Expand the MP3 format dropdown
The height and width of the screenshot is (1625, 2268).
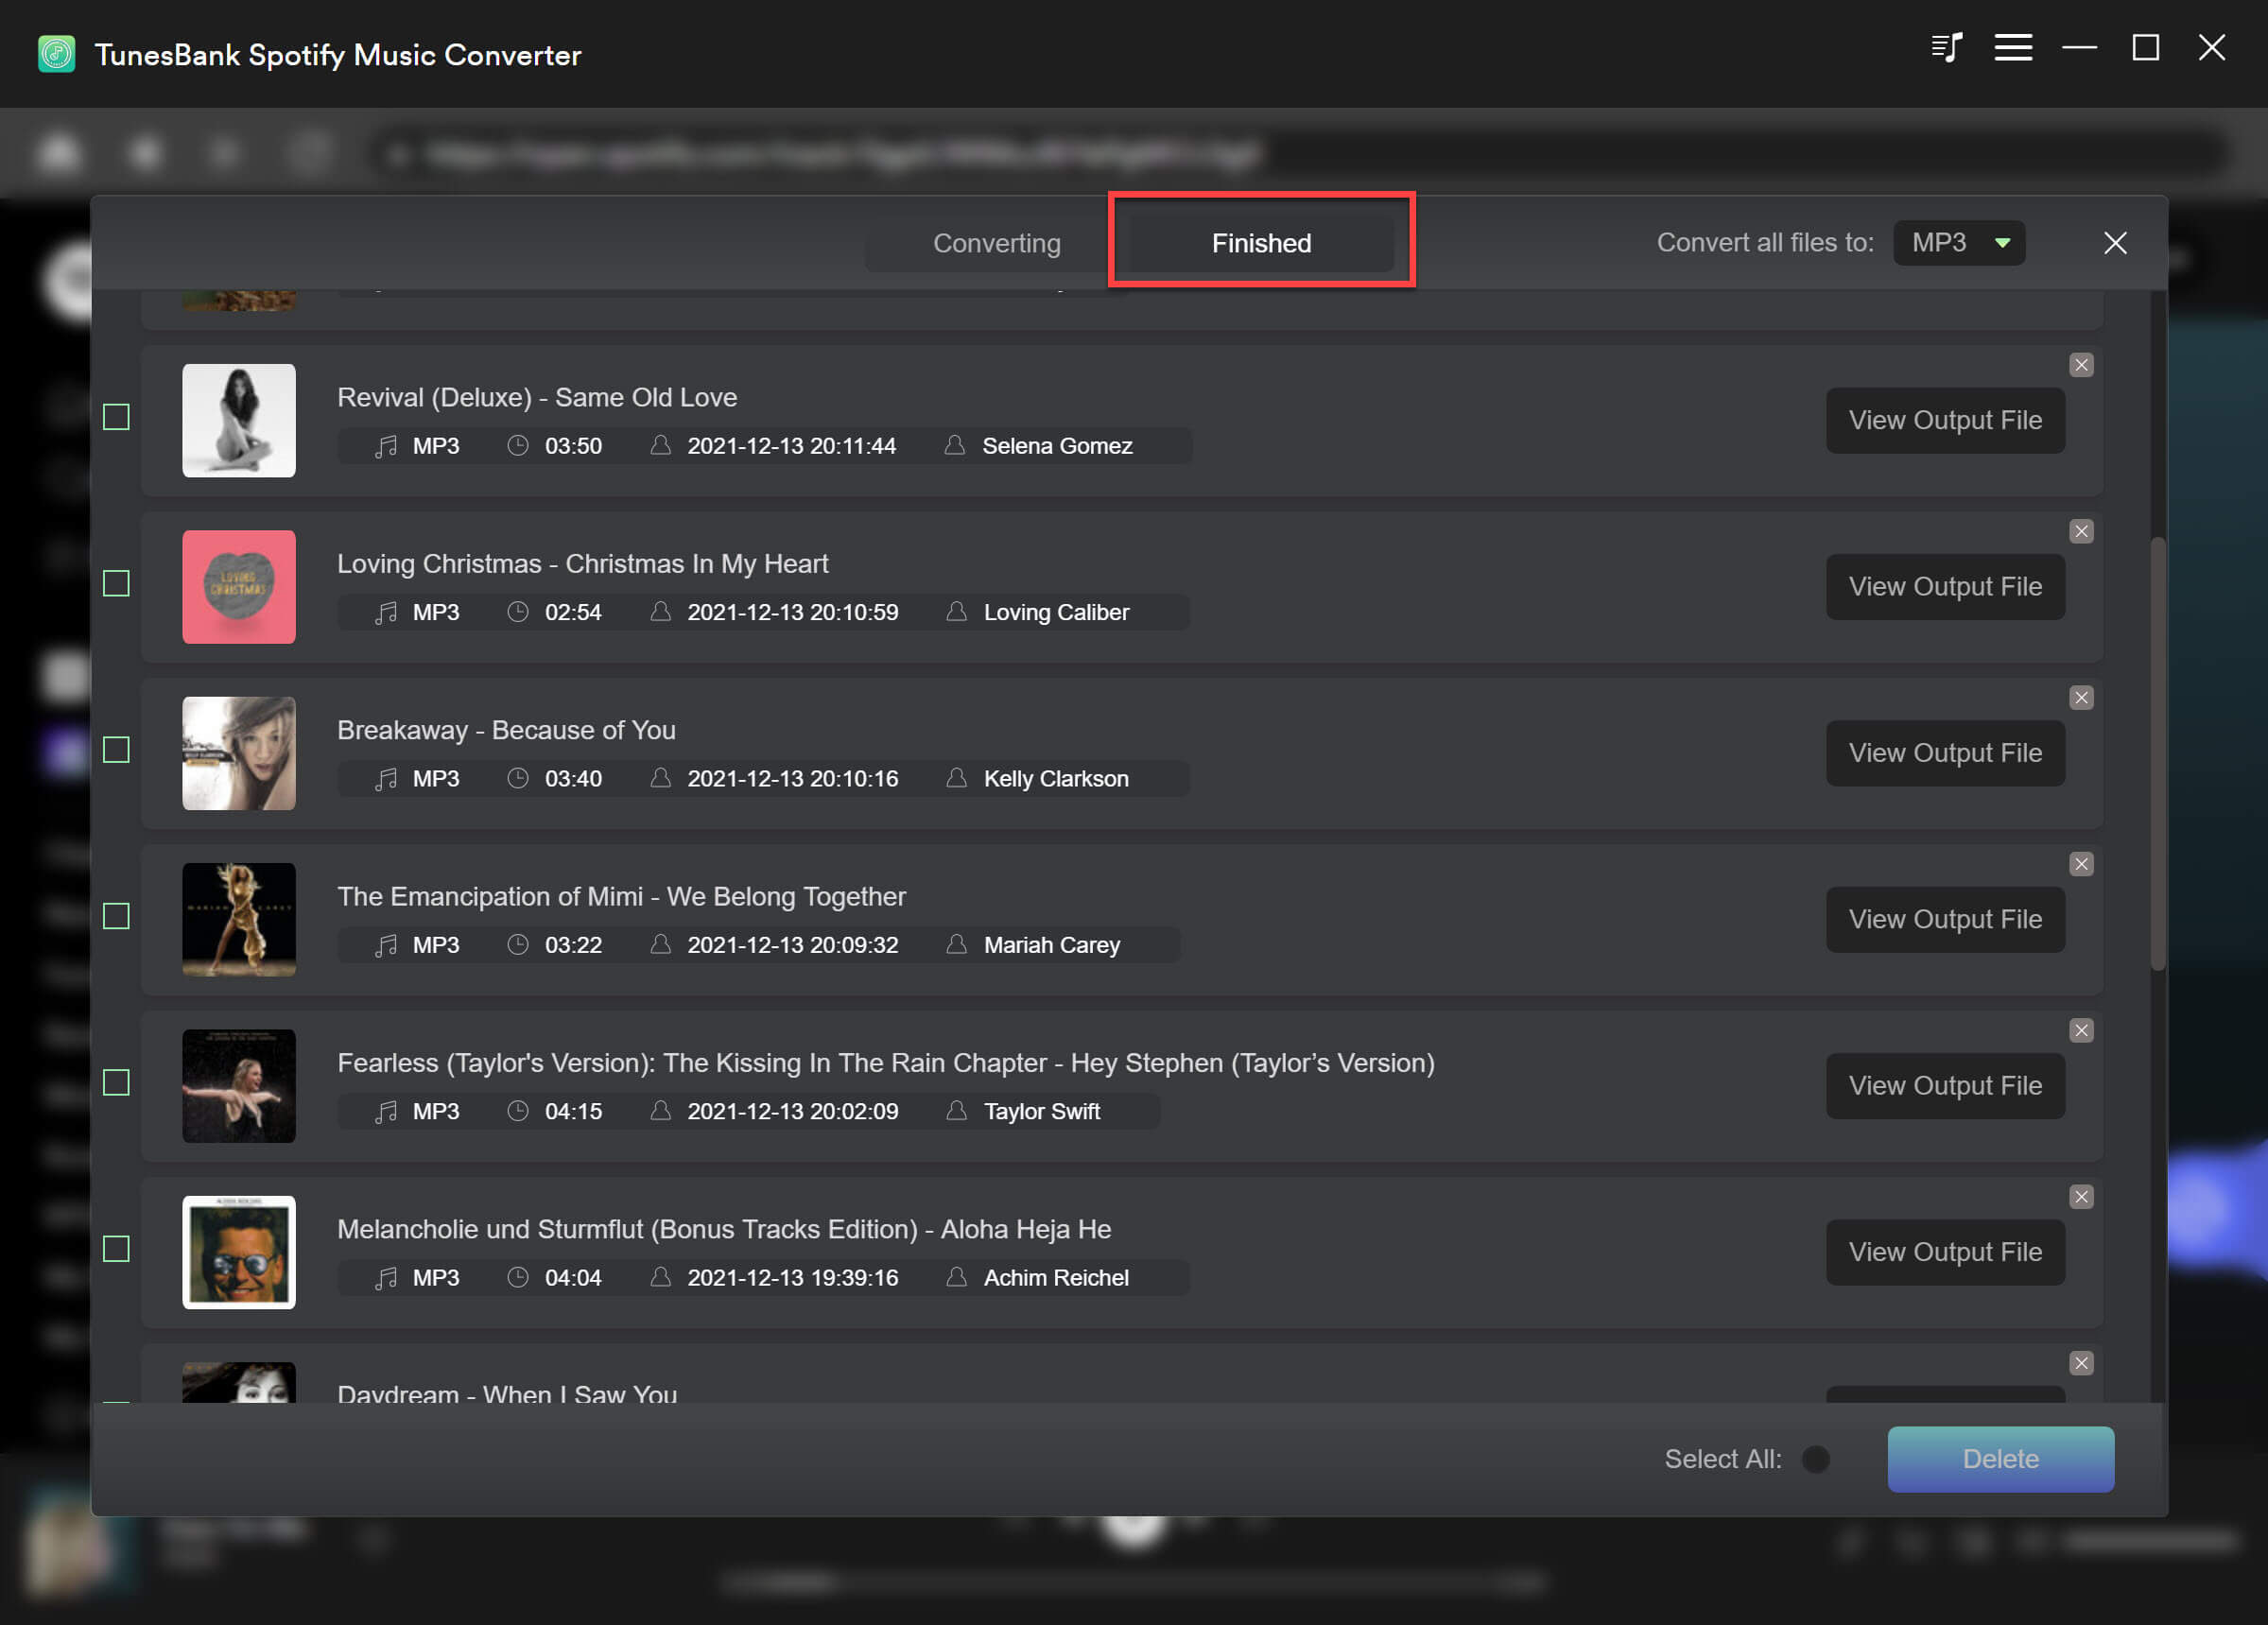pos(2004,243)
